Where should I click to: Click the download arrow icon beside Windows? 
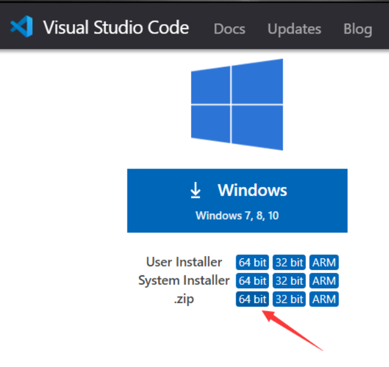196,190
